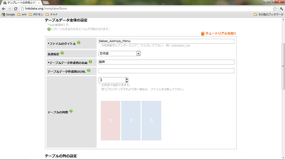Click the テーブルデータ全体の設定 heading
The image size is (285, 160).
coord(66,20)
